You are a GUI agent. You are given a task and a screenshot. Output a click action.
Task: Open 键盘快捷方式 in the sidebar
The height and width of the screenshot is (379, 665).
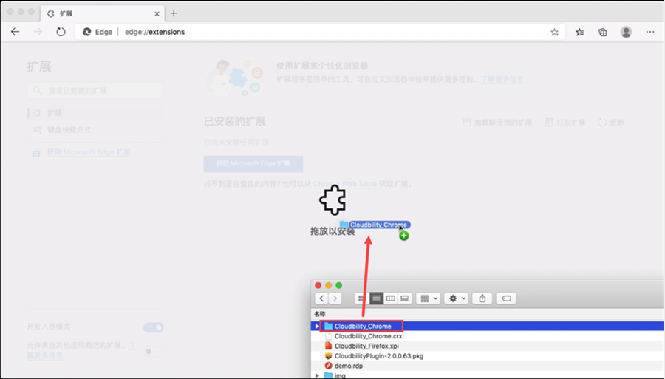69,130
